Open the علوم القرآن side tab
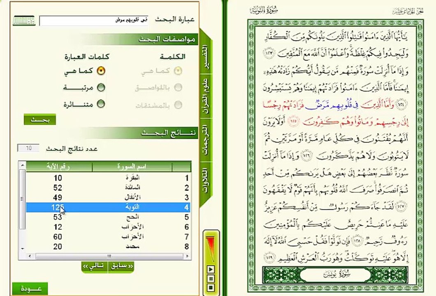Viewport: 436px width, 296px height. (205, 96)
